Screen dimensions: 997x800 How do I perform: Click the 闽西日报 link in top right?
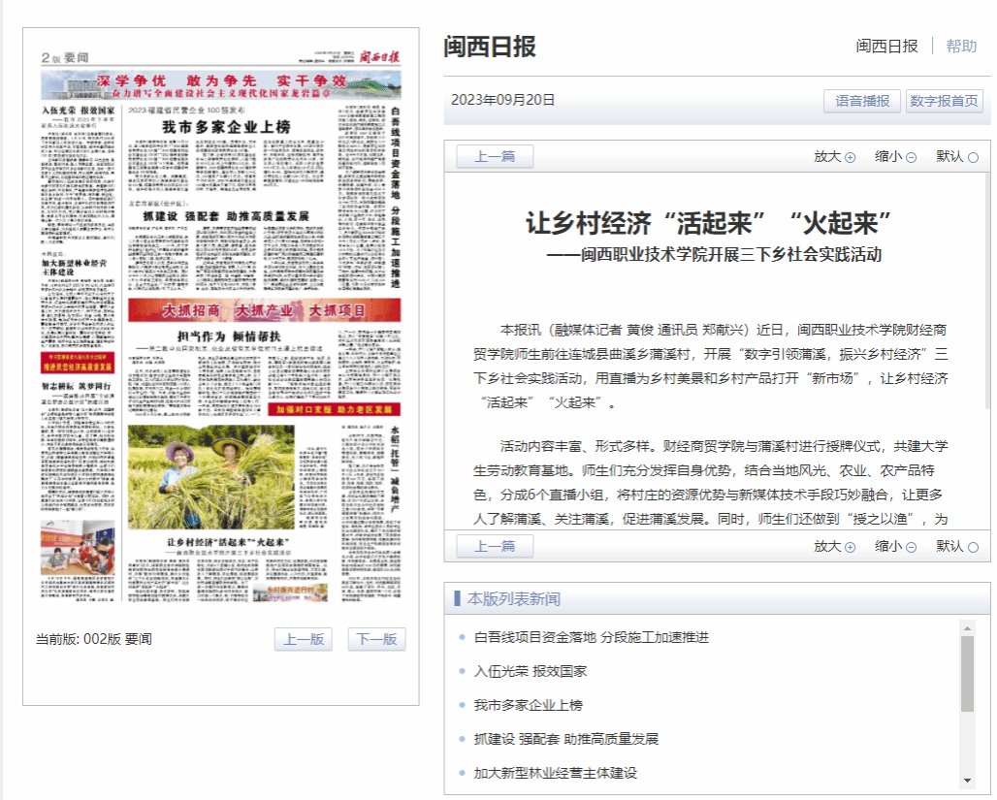pos(886,47)
